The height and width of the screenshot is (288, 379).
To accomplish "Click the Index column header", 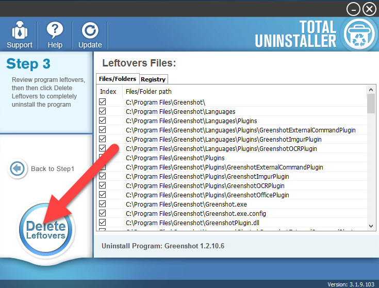I will click(108, 92).
